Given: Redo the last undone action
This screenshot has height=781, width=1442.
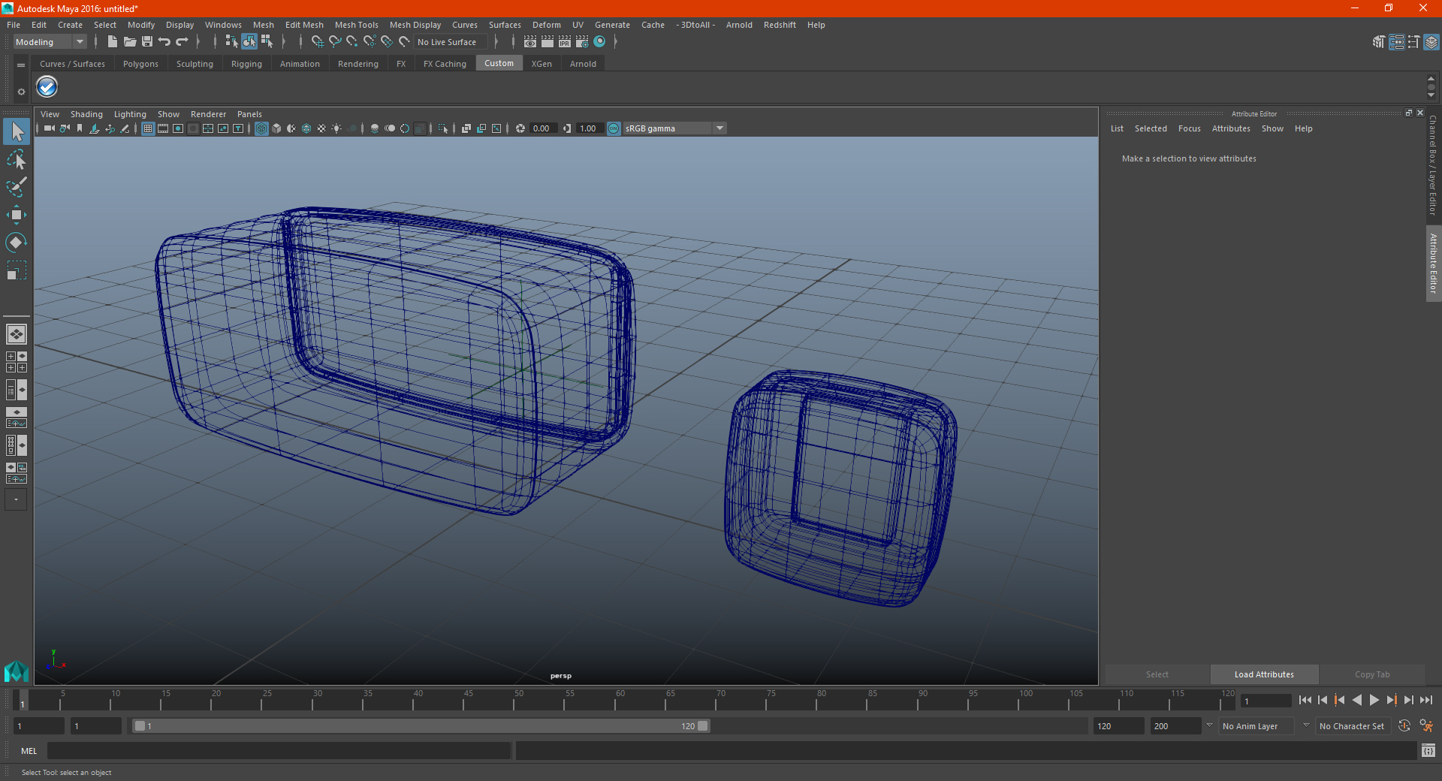Looking at the screenshot, I should pos(182,42).
